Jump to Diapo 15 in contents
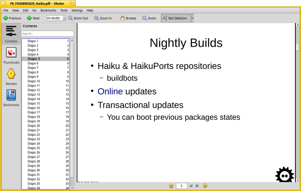301x191 pixels. pos(46,103)
